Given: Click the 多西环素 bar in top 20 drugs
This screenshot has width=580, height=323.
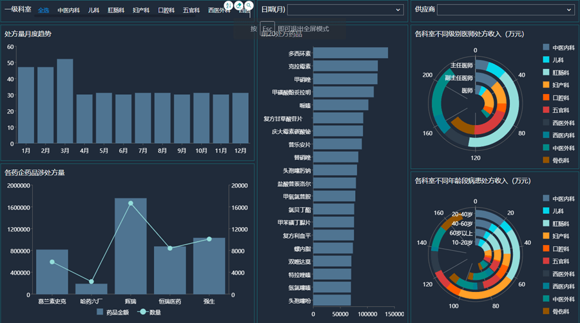Looking at the screenshot, I should tap(350, 53).
